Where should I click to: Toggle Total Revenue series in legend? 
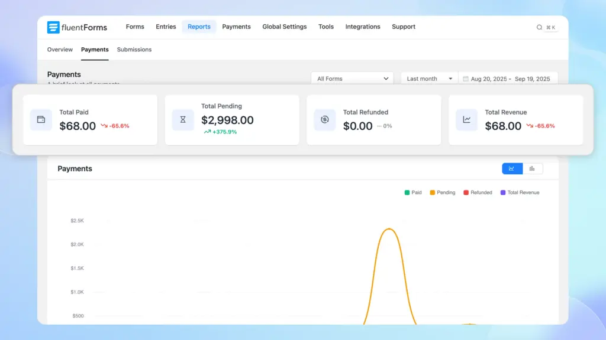520,192
